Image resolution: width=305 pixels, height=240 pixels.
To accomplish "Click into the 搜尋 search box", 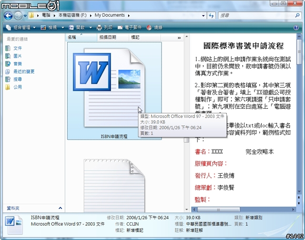I will click(x=257, y=15).
